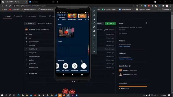Open the 0 tags link
173x97 pixels.
point(49,23)
